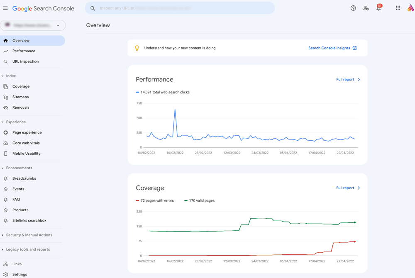Click the Google Search Console logo

44,8
